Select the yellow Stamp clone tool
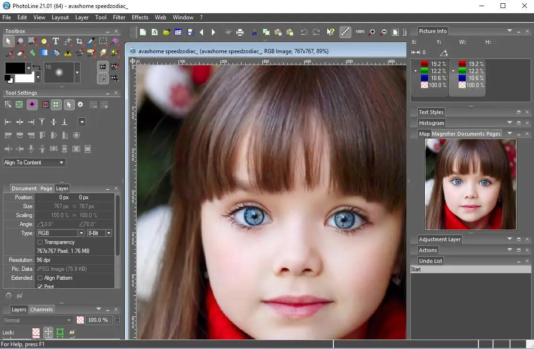The image size is (534, 349). point(67,53)
